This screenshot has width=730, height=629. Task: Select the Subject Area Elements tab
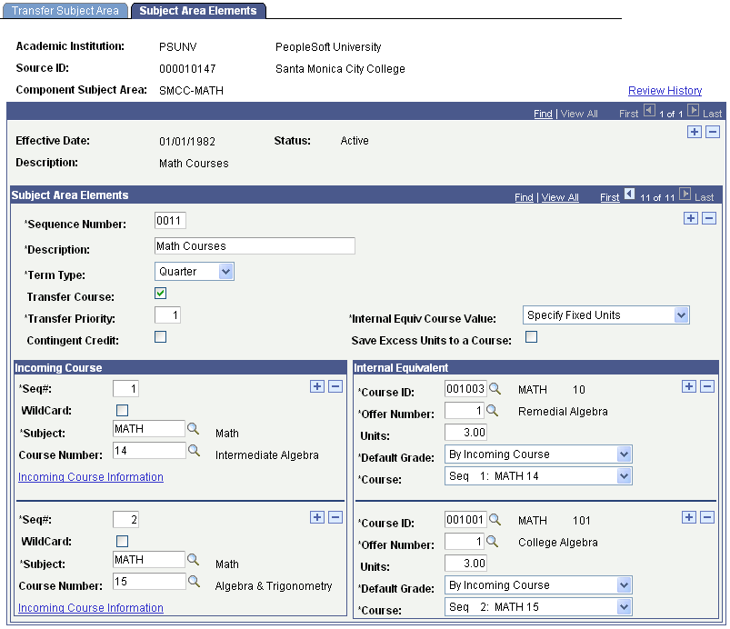198,11
